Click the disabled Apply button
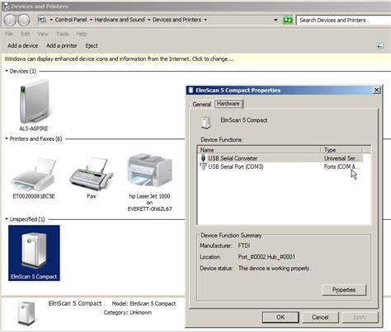 360,317
